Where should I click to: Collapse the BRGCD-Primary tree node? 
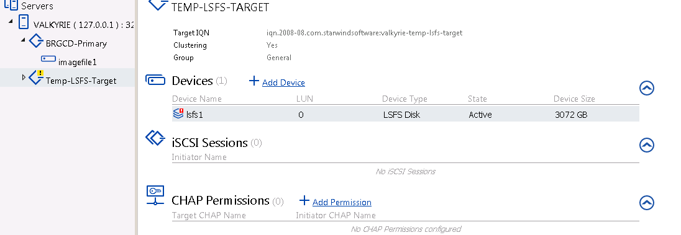click(23, 40)
